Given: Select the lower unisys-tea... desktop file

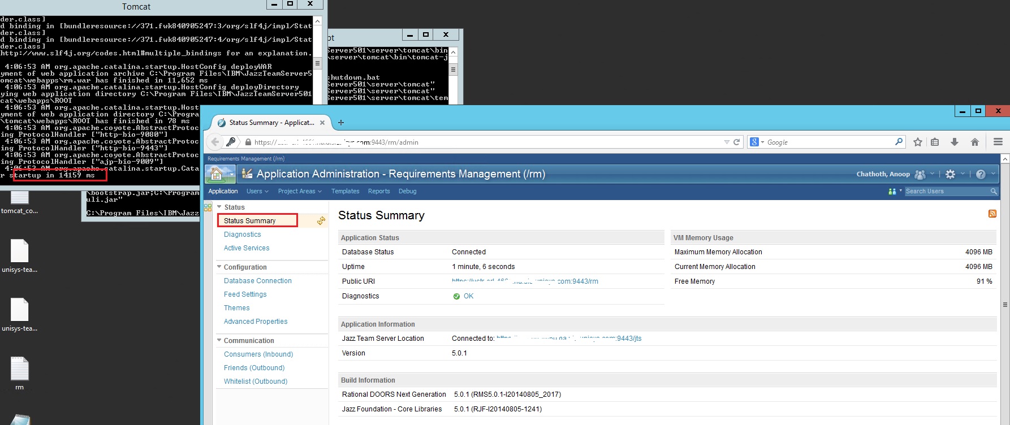Looking at the screenshot, I should [20, 315].
